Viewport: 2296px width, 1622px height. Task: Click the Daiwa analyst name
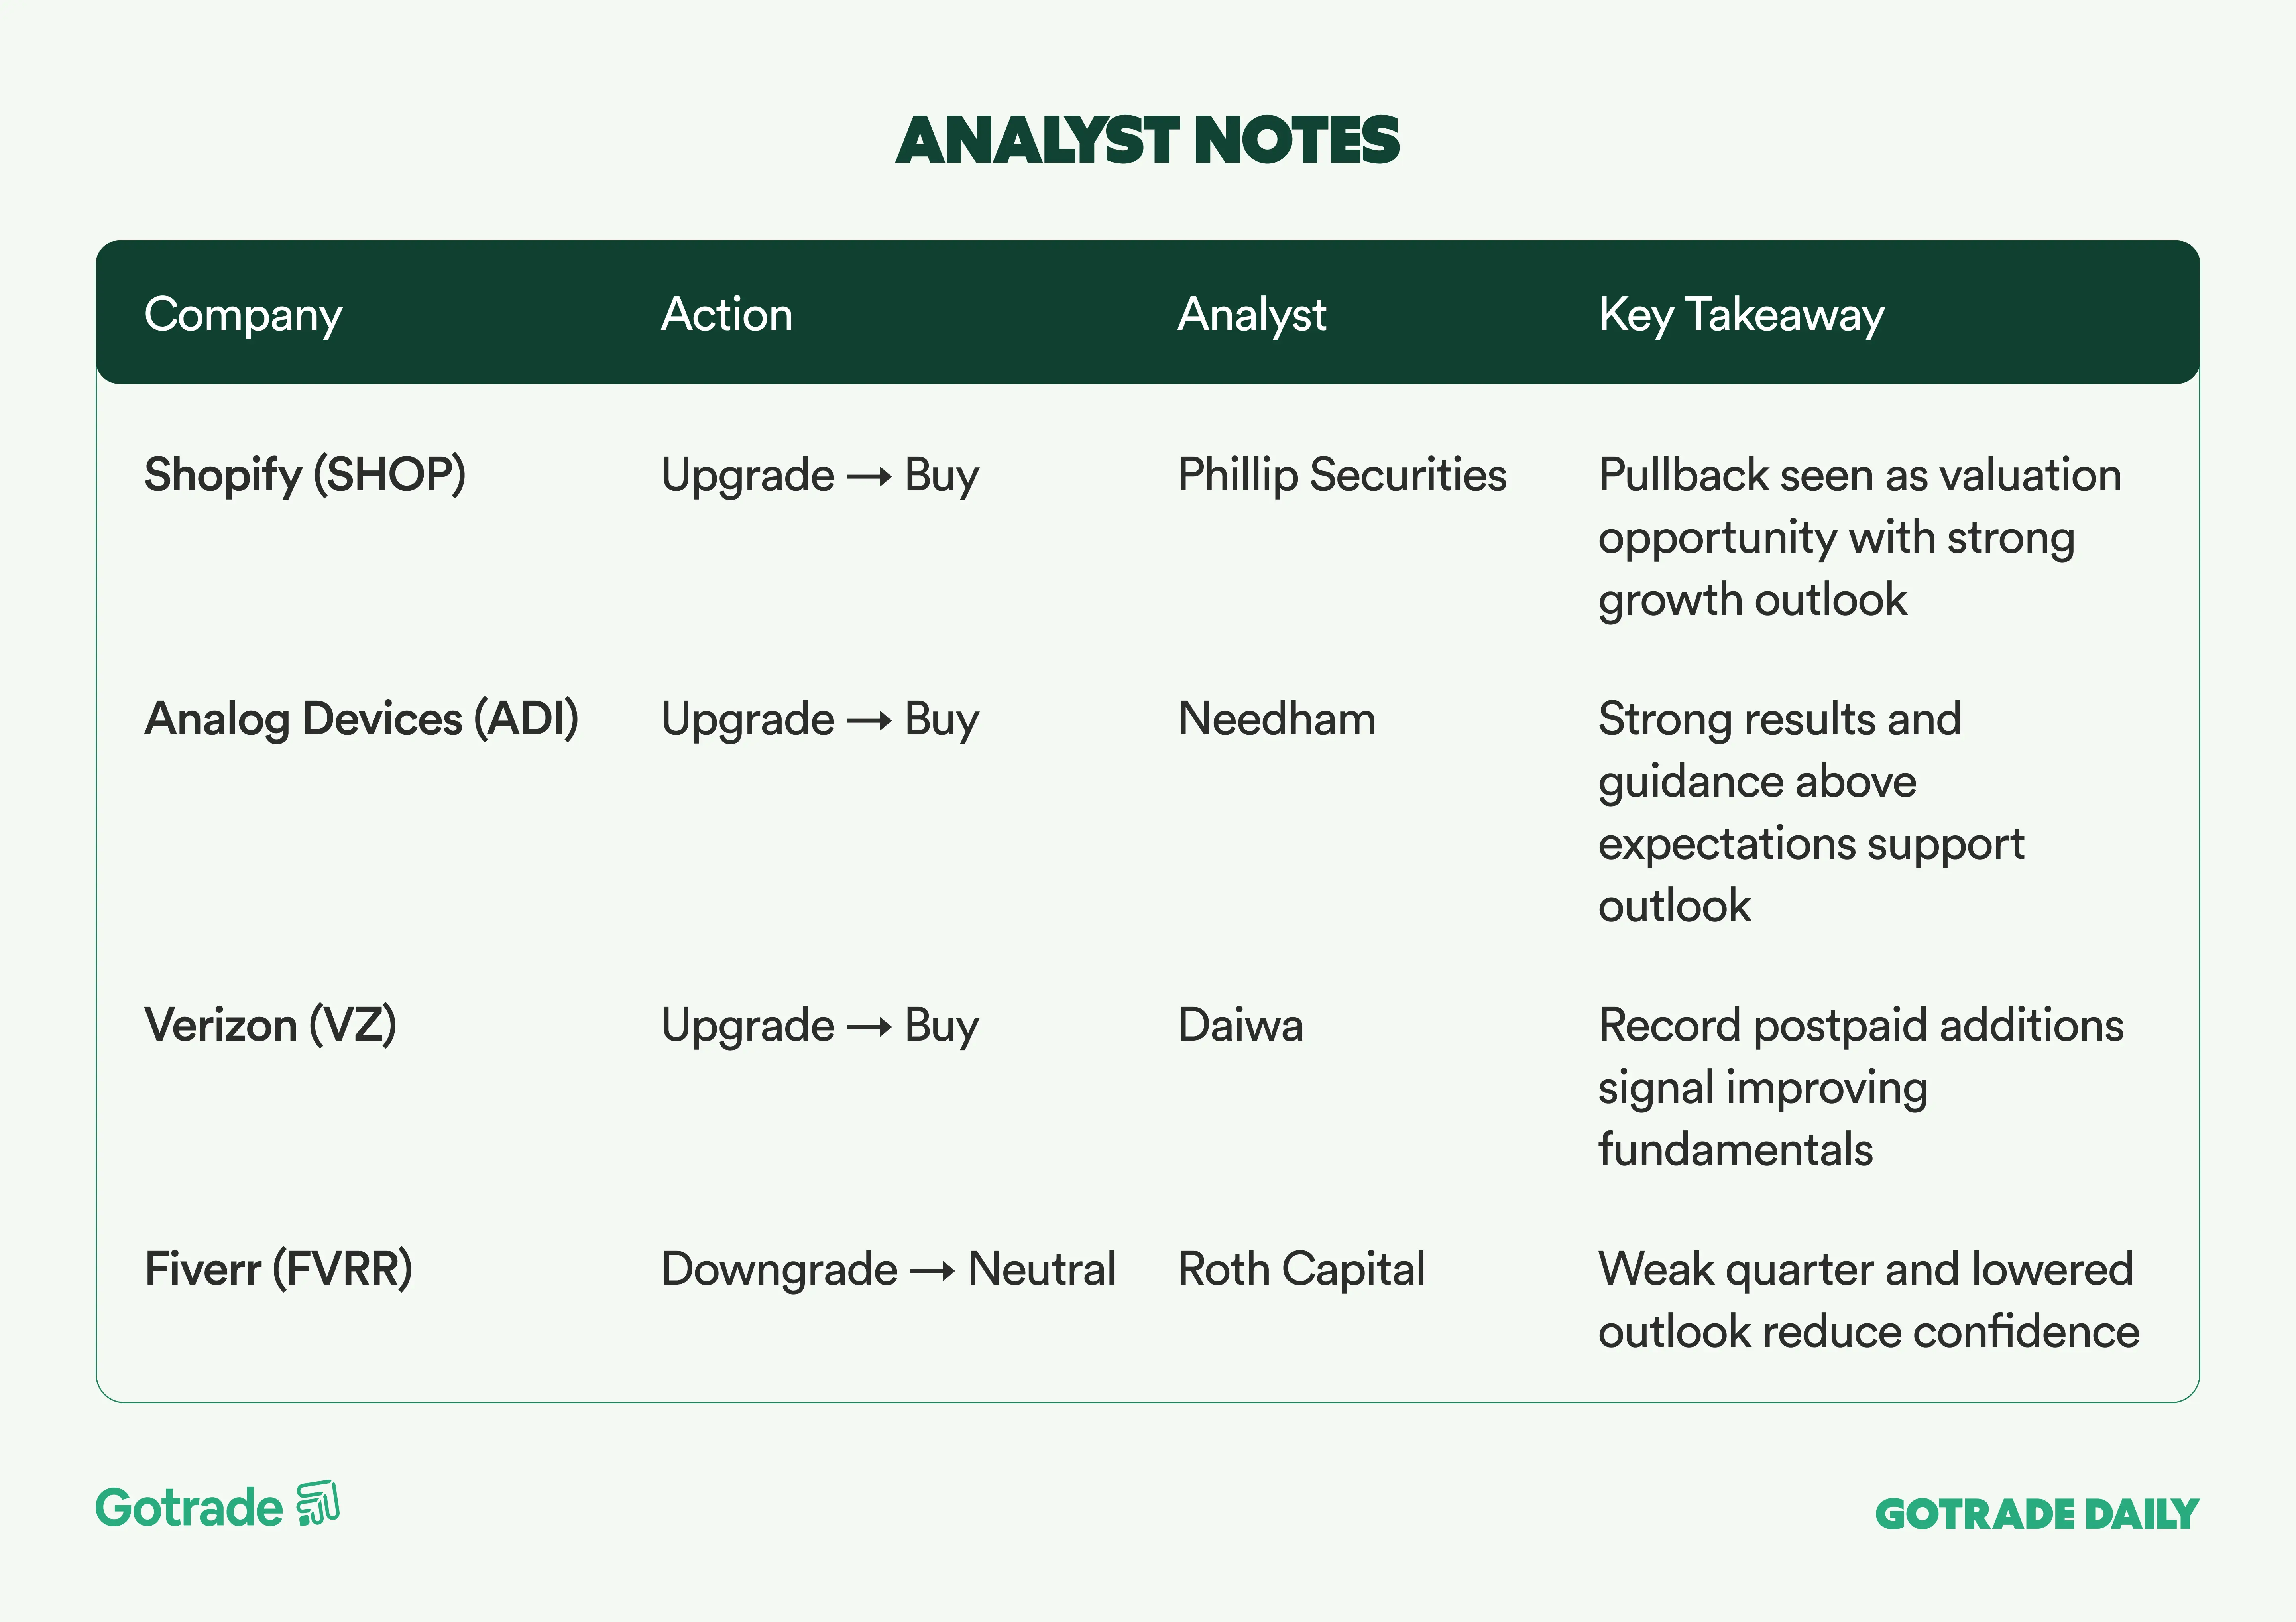pyautogui.click(x=1241, y=1025)
